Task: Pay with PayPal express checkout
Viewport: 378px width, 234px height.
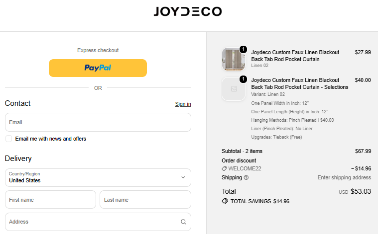Action: click(98, 68)
